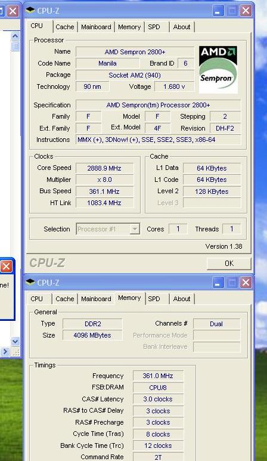Click the AMD Sempron logo image
Viewport: 267px width, 461px height.
click(x=218, y=69)
